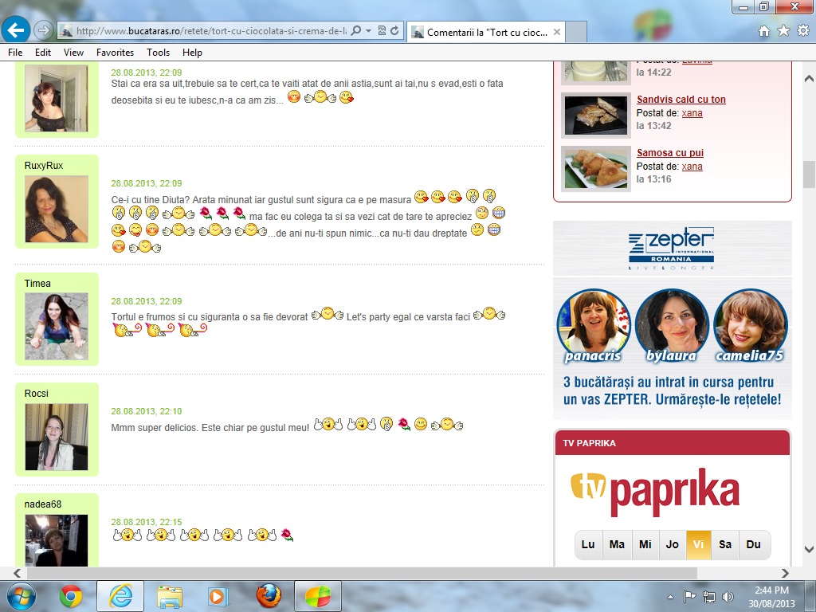Go back using the browser Back arrow
Screen dimensions: 816x612
click(16, 30)
